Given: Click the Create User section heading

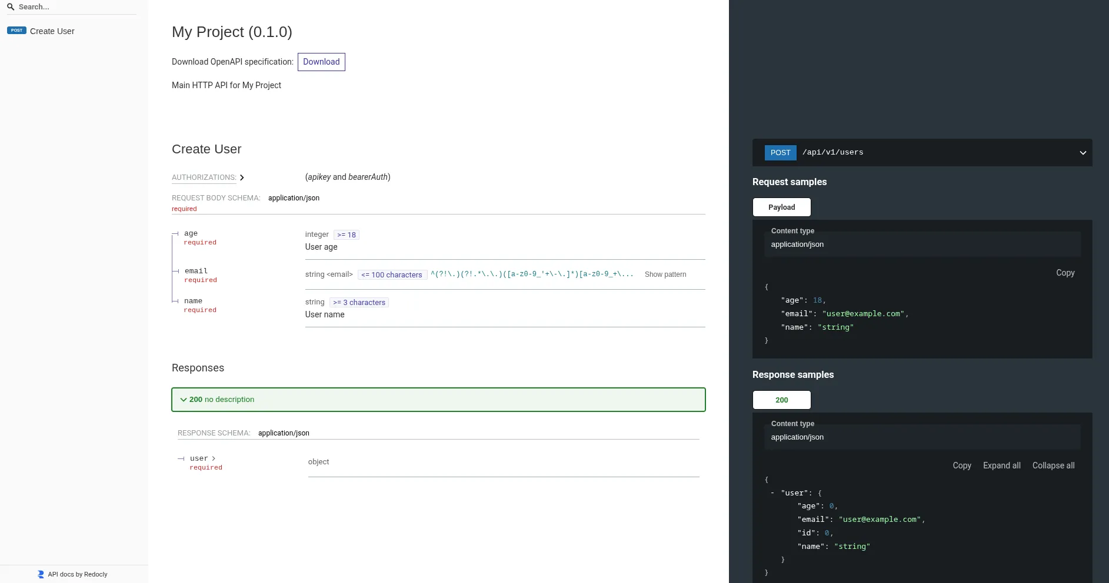Looking at the screenshot, I should click(x=207, y=149).
